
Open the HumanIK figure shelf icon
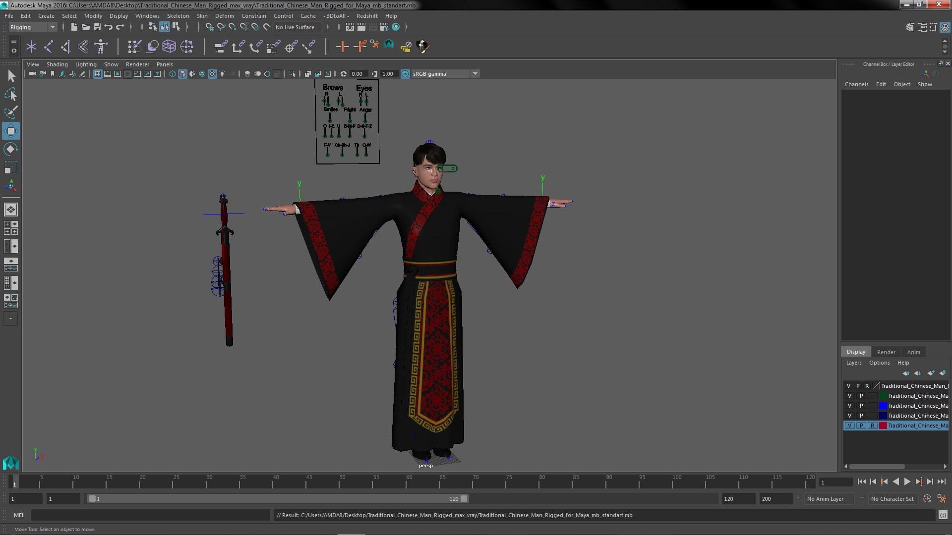coord(101,47)
